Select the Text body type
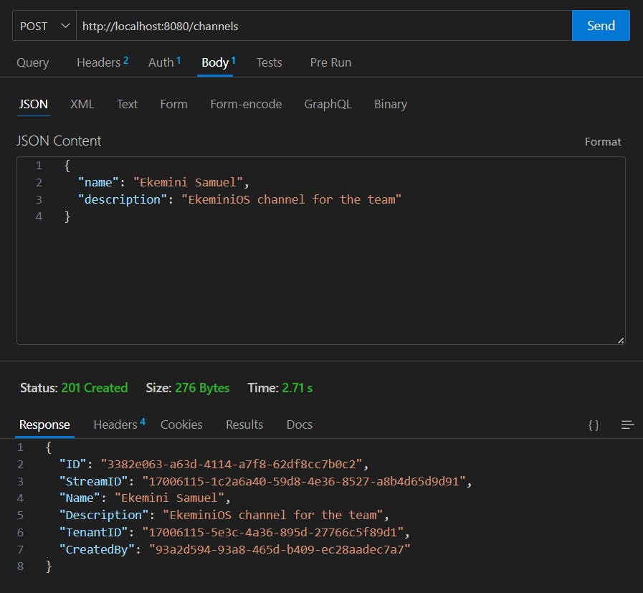This screenshot has width=643, height=593. tap(127, 104)
